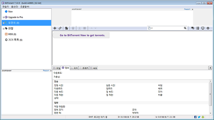Click the remote monitor icon in toolbar
This screenshot has height=120, width=214.
coord(203,28)
